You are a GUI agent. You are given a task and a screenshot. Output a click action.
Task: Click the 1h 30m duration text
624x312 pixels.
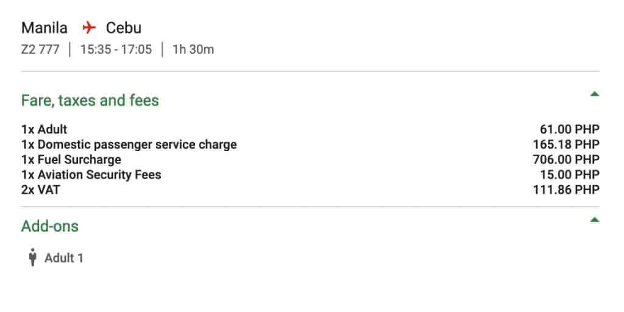193,50
